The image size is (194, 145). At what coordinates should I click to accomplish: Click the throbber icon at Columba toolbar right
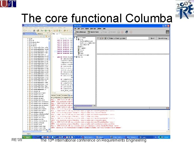click(167, 32)
